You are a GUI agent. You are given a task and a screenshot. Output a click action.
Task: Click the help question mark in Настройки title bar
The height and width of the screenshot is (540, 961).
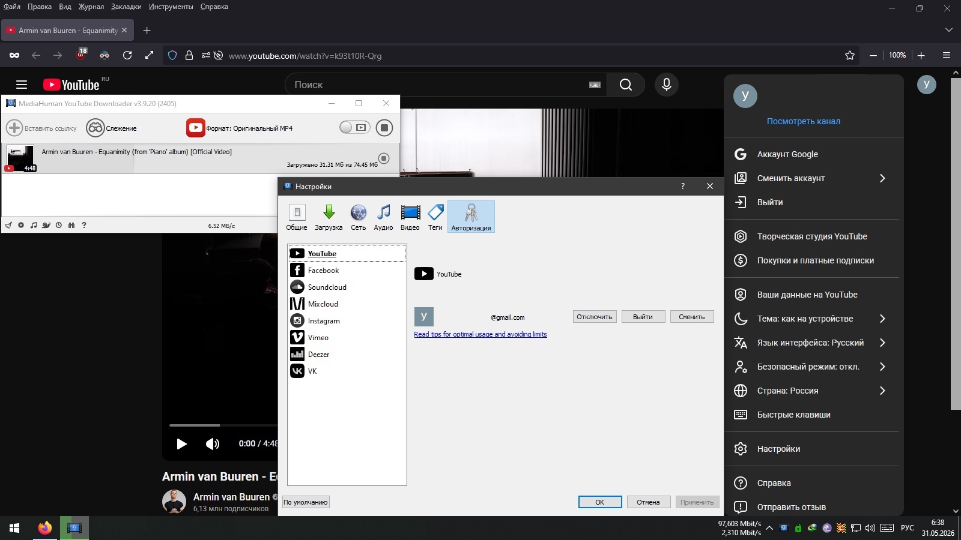coord(683,186)
